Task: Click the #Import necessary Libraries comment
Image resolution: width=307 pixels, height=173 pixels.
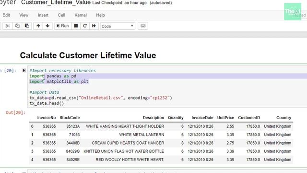Action: [63, 71]
